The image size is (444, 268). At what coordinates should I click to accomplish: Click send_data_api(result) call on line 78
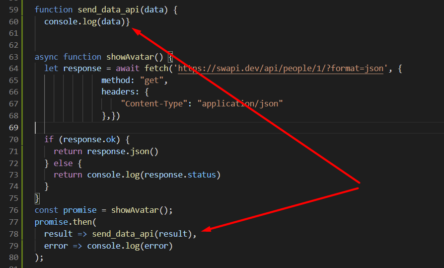tap(142, 234)
